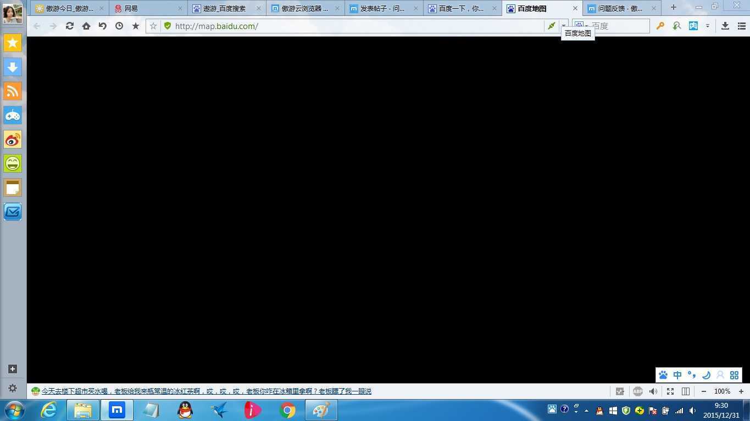Open favorites with the solid star icon
This screenshot has width=750, height=421.
click(136, 26)
